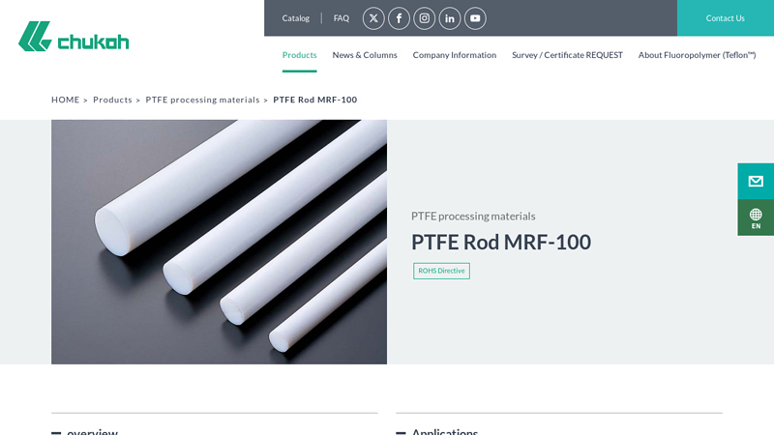Go to PTFE processing materials breadcrumb
Screen dimensions: 774x435
click(x=202, y=100)
